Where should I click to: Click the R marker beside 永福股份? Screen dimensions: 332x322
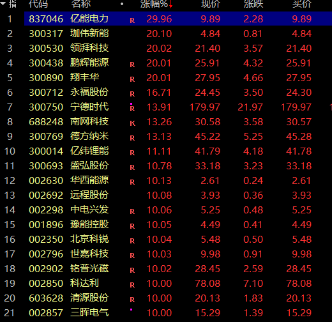click(132, 94)
